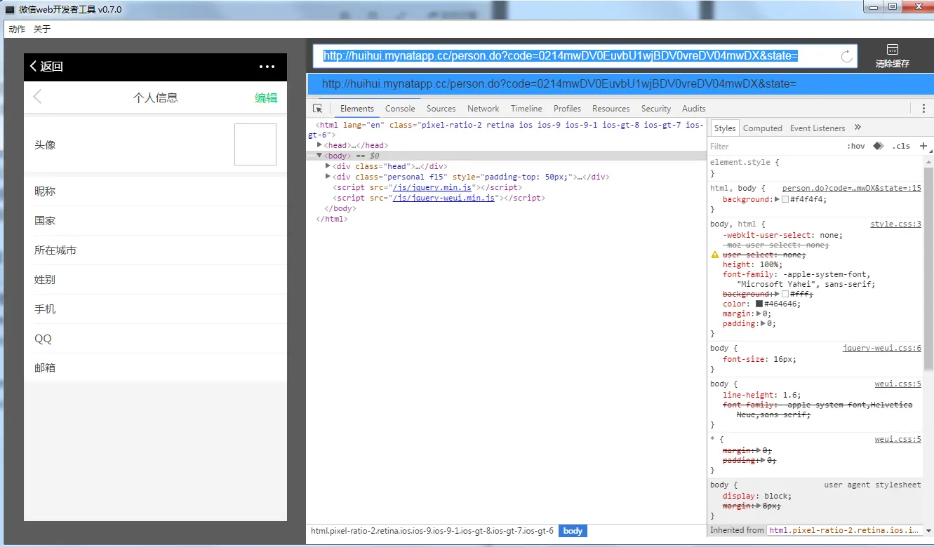This screenshot has height=547, width=934.
Task: Tap the green 编辑 edit button
Action: coord(266,97)
